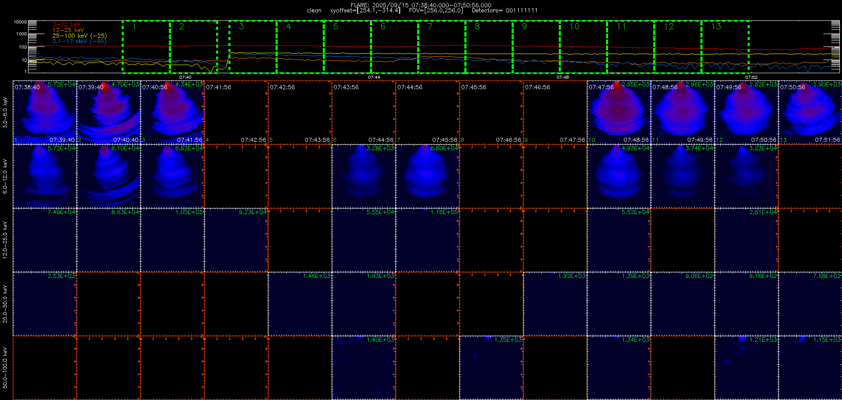842x400 pixels.
Task: Select the 3.0-6.0 keV image starting 07:47:56
Action: tap(619, 112)
